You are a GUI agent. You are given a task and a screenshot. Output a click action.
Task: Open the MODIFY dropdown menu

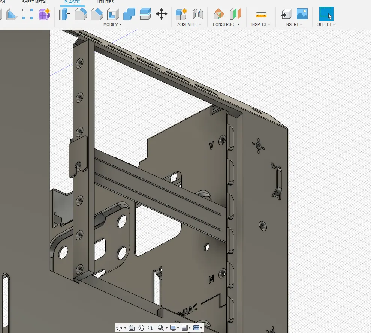112,24
